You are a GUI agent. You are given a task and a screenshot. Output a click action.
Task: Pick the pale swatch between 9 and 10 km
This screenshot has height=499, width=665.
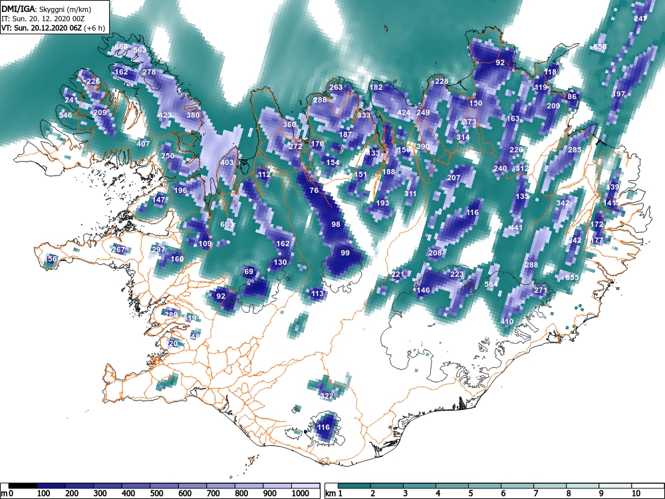(615, 486)
